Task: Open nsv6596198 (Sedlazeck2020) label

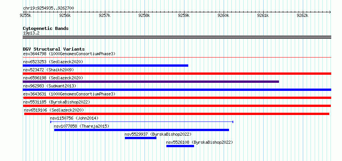Action: (x=53, y=78)
